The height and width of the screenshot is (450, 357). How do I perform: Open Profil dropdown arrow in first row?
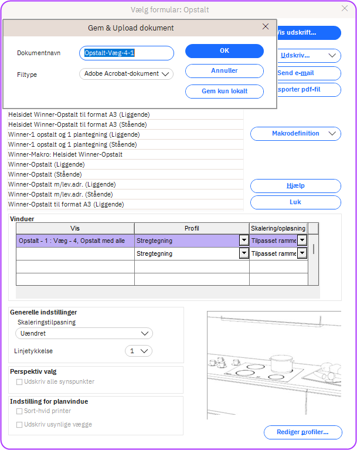(243, 241)
